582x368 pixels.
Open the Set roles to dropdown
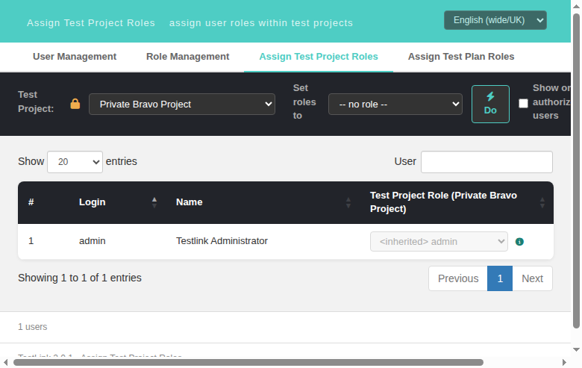(395, 105)
